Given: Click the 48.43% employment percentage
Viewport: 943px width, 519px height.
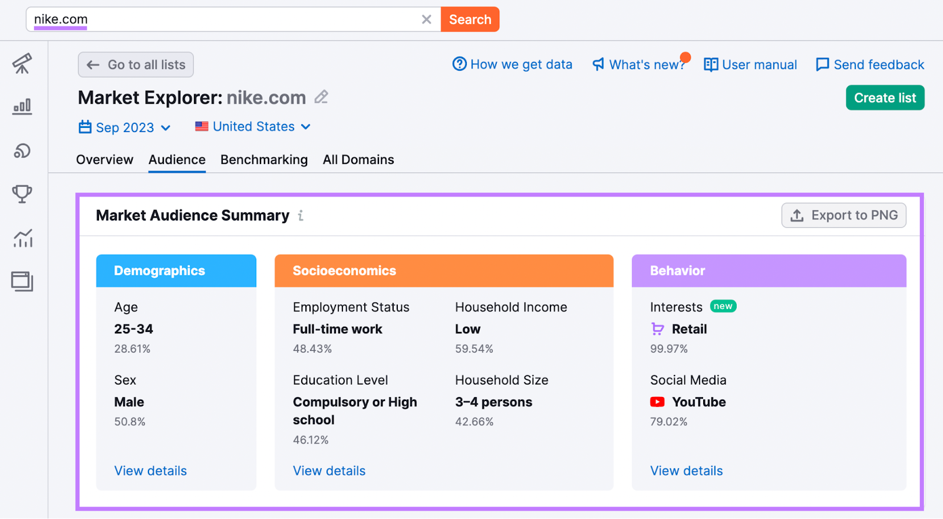Looking at the screenshot, I should pyautogui.click(x=312, y=349).
